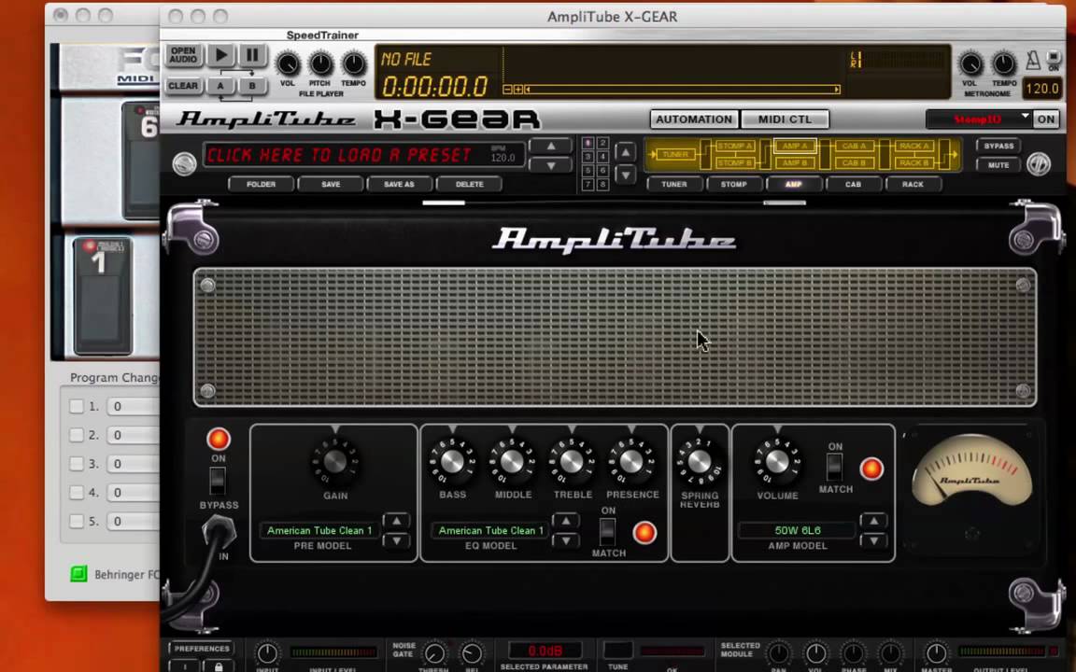The height and width of the screenshot is (672, 1076).
Task: Open the MIDI CTL panel
Action: (x=785, y=119)
